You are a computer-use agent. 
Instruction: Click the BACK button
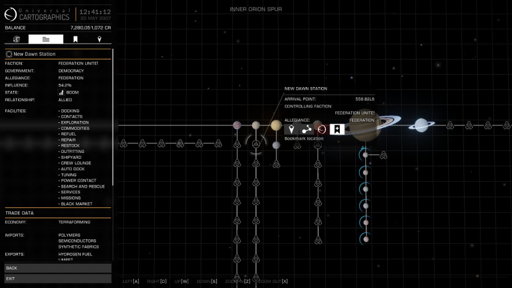click(58, 268)
